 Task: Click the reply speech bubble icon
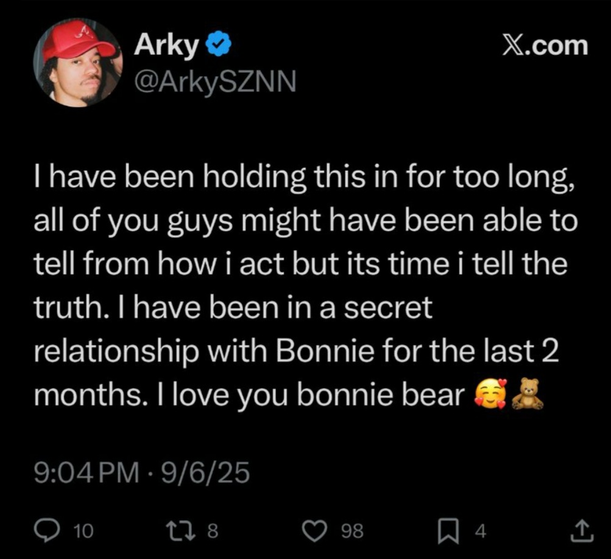[x=46, y=531]
